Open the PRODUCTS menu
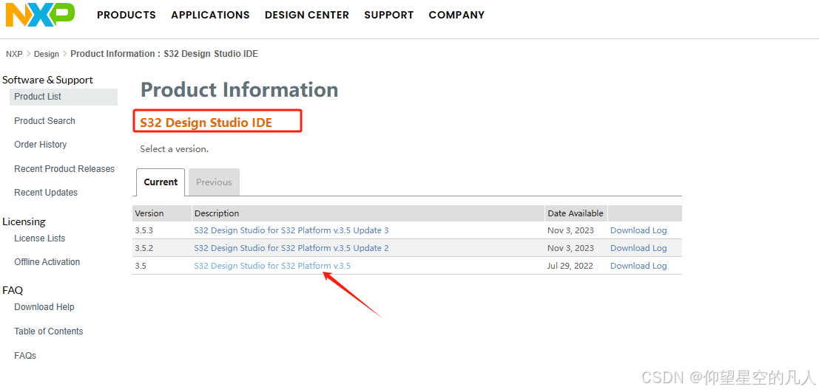819x392 pixels. [127, 15]
